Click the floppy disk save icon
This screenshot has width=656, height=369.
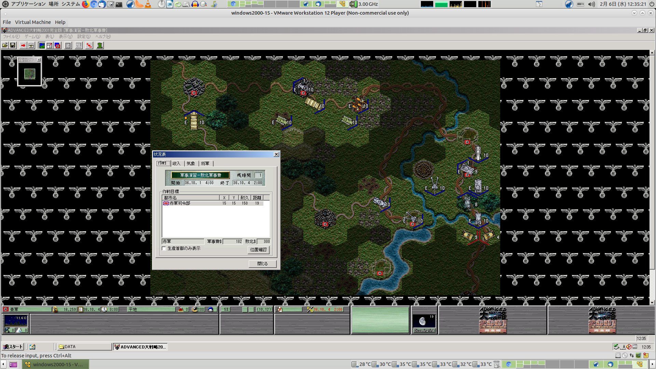tap(13, 45)
